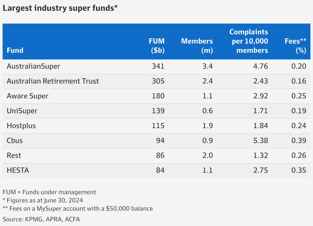Click the 'Largest industry super funds' title

60,8
